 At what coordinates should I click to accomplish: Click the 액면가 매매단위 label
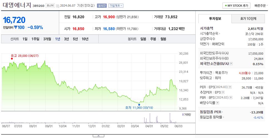click(212, 44)
